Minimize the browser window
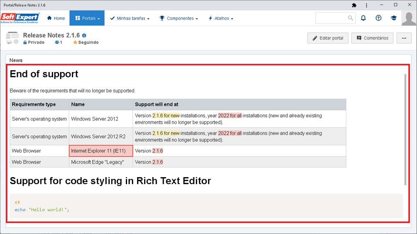Viewport: 417px width, 234px height. click(381, 5)
